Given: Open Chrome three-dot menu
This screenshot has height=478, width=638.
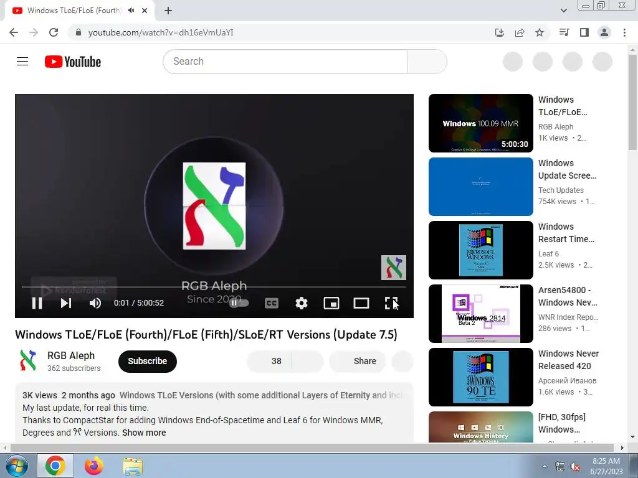Looking at the screenshot, I should 624,32.
